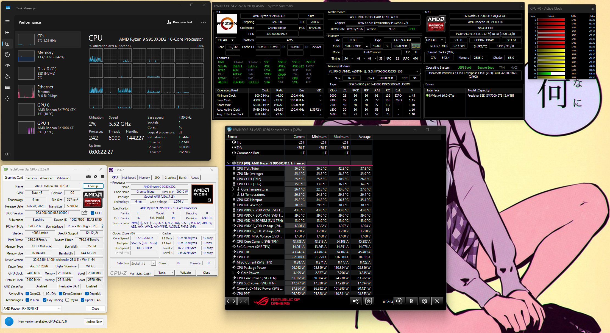Toggle DirectCompute checkbox in GPU-Z

point(60,294)
